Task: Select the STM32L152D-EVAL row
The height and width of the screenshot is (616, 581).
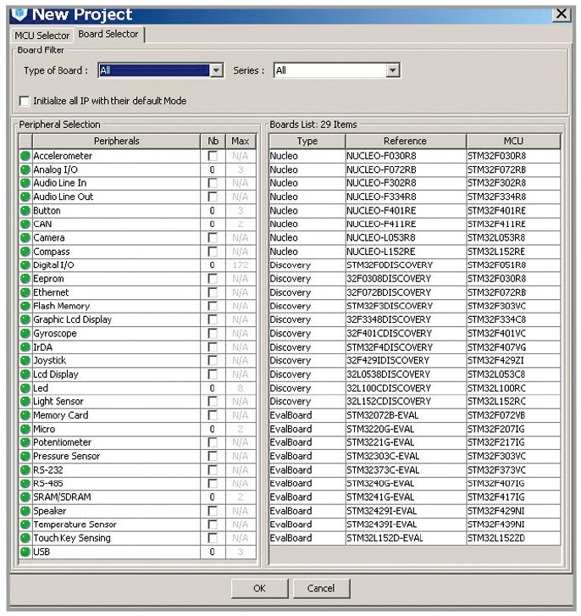Action: pyautogui.click(x=414, y=538)
